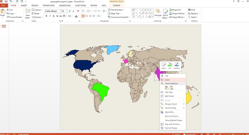Viewport: 249px width, 135px height.
Task: Click the Cut scissors icon in Clipboard group
Action: point(8,10)
